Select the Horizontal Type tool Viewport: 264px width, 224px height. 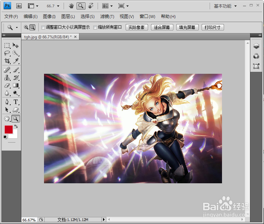tap(16, 102)
